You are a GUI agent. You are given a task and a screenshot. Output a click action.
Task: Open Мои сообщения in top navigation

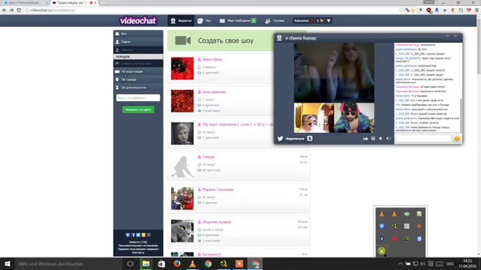click(238, 20)
